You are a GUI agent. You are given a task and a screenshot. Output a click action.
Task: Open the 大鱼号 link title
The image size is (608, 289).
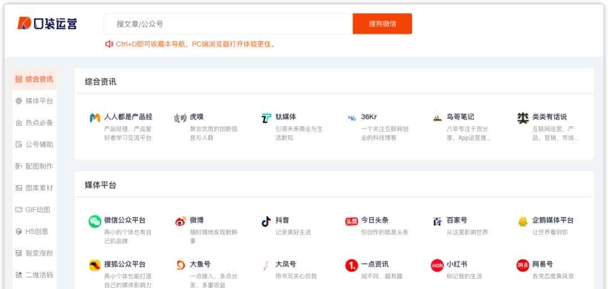tap(200, 264)
